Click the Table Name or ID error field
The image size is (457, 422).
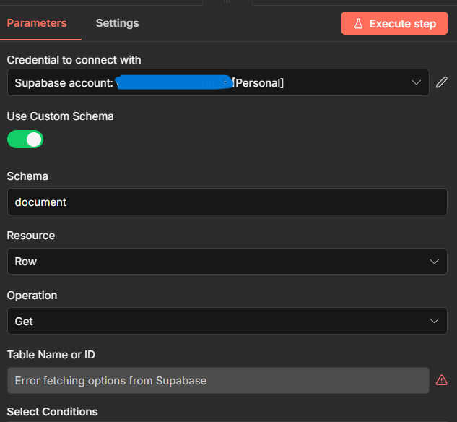click(x=218, y=380)
